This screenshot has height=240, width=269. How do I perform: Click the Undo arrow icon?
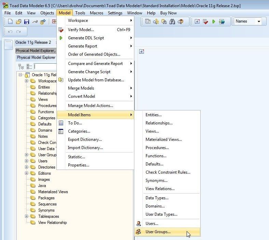10,31
